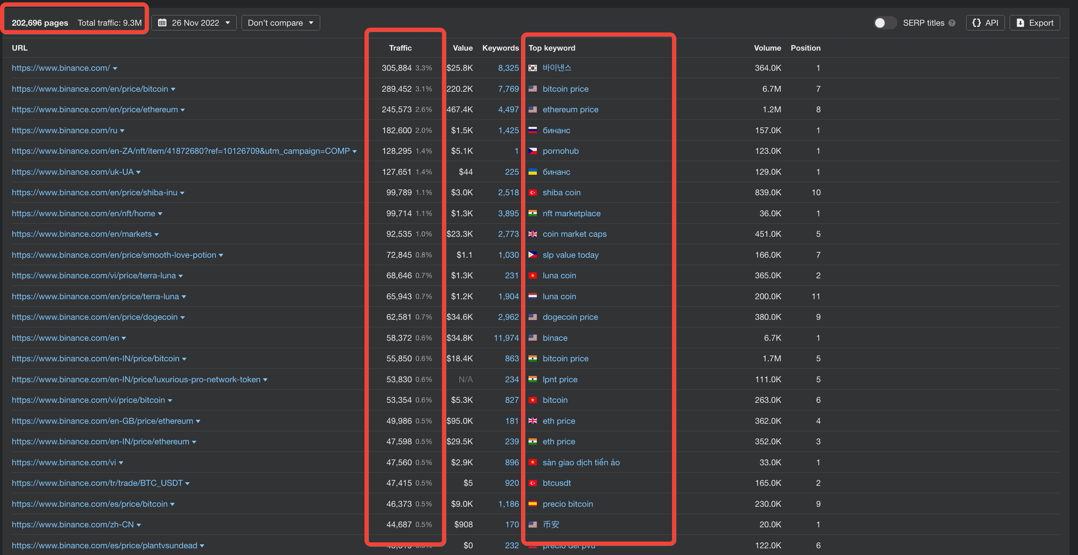Click the South Korea flag icon beside 바이낸스
The width and height of the screenshot is (1078, 555).
click(533, 68)
